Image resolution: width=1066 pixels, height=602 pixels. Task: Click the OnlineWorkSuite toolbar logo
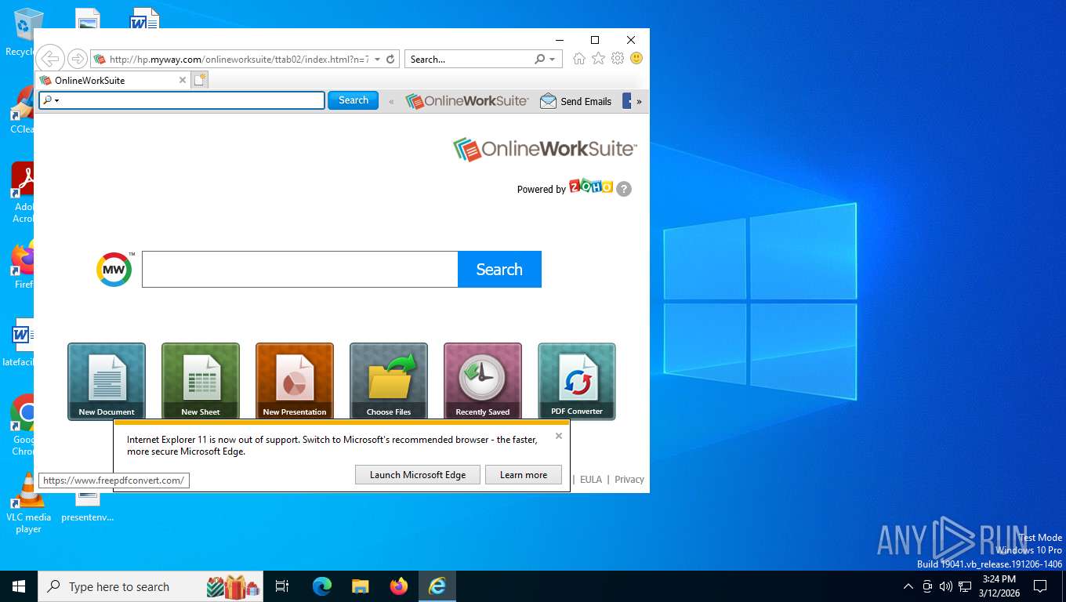[467, 101]
